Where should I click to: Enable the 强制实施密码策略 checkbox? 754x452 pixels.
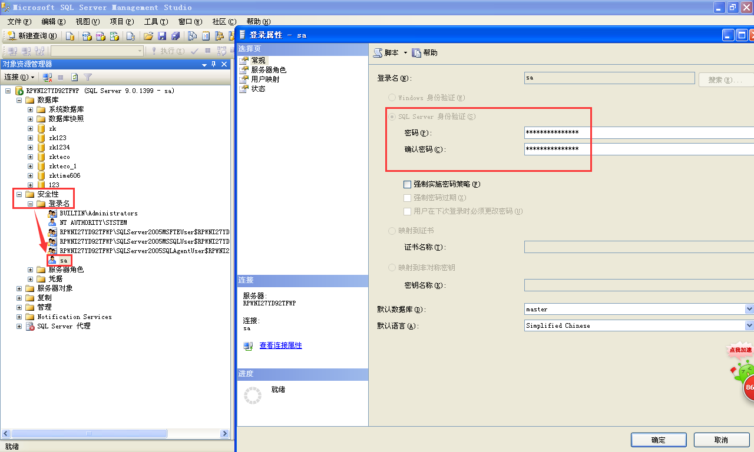point(407,184)
